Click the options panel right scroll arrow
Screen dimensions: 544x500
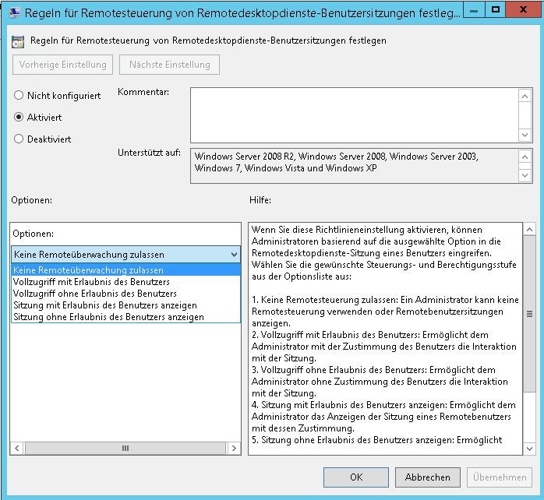point(235,449)
